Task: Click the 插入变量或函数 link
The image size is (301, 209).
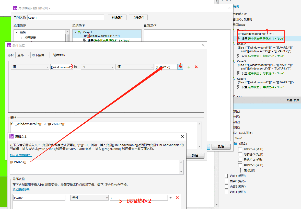Action: tap(21, 155)
